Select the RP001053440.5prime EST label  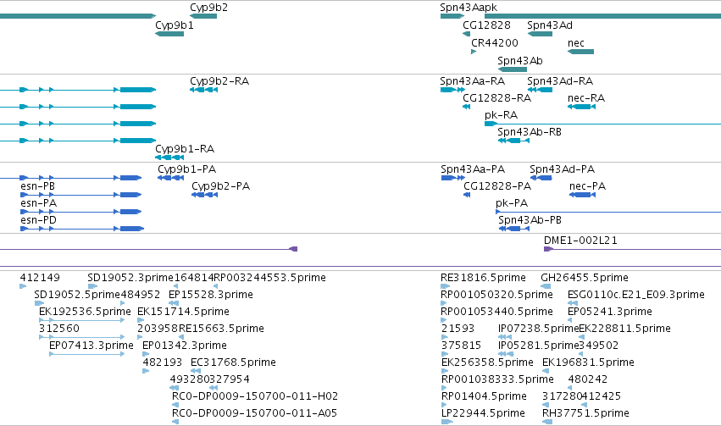point(496,312)
